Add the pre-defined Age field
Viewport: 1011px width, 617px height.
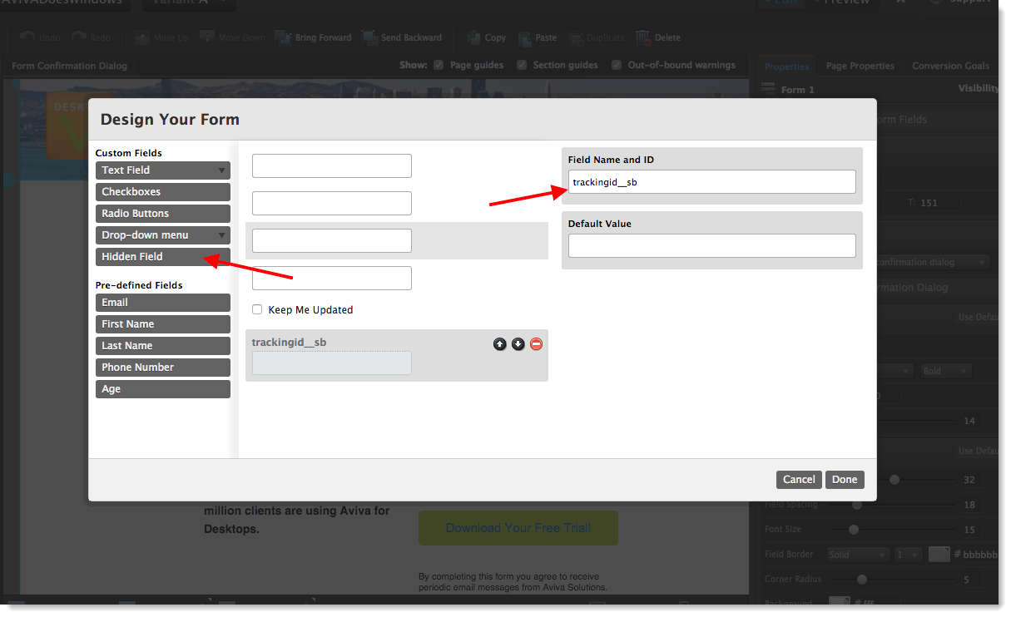(x=163, y=389)
